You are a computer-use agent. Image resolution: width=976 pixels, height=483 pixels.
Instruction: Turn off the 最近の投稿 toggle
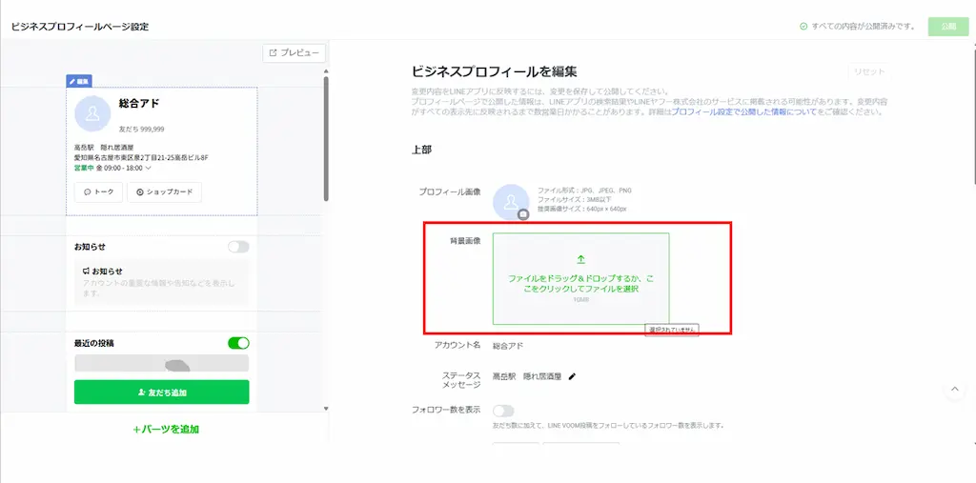coord(238,343)
